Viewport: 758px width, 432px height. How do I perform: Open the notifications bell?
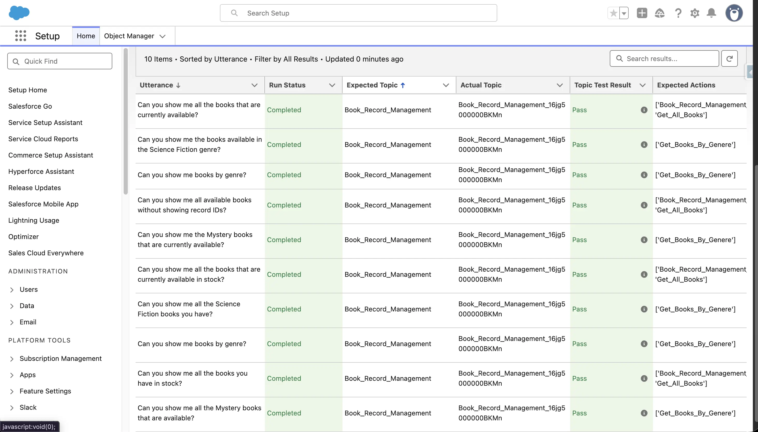click(711, 13)
